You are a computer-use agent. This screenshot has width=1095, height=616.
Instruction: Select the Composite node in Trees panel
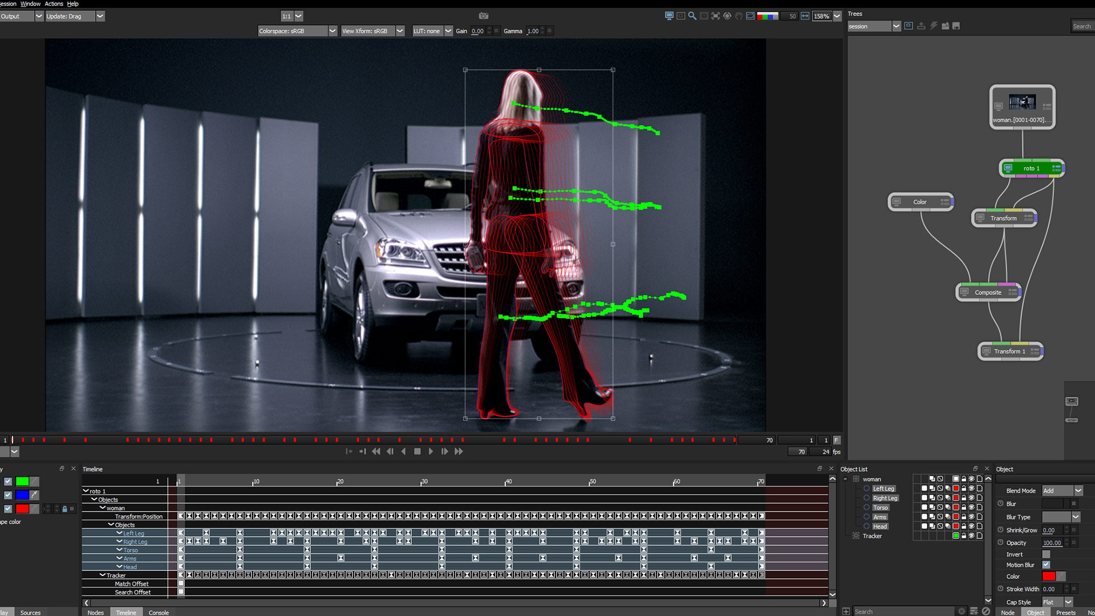click(x=987, y=292)
